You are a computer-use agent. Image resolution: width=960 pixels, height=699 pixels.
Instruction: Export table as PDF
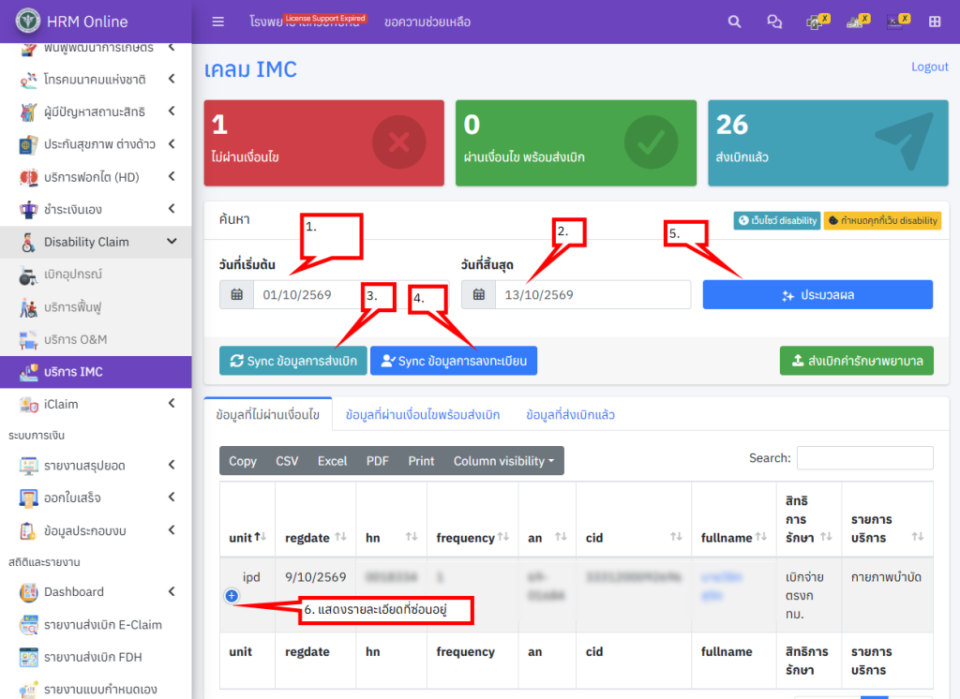(377, 461)
